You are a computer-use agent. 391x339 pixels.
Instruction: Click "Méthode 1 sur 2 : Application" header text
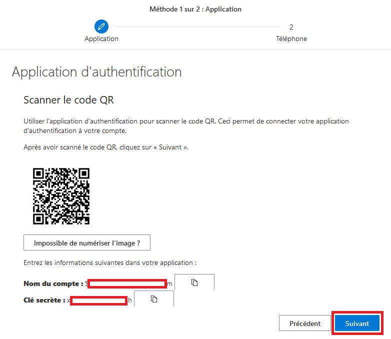click(x=195, y=9)
